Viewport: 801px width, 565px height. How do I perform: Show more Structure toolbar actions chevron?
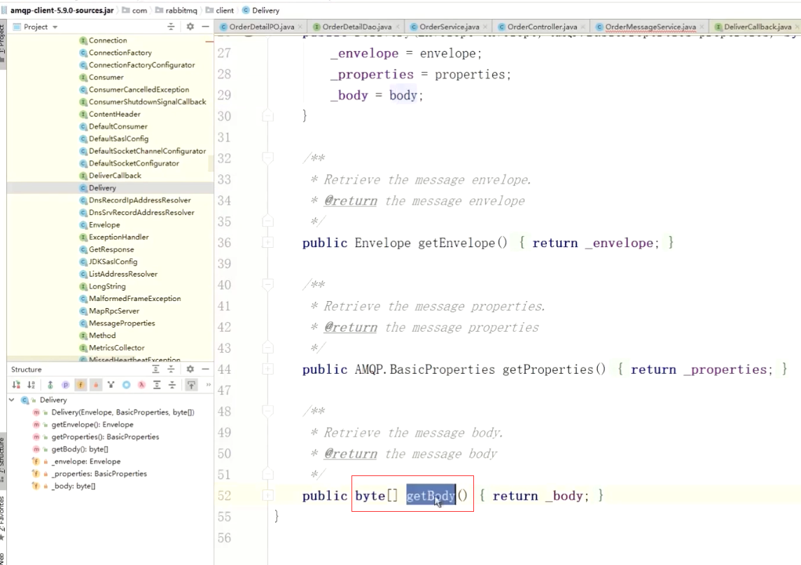(208, 384)
